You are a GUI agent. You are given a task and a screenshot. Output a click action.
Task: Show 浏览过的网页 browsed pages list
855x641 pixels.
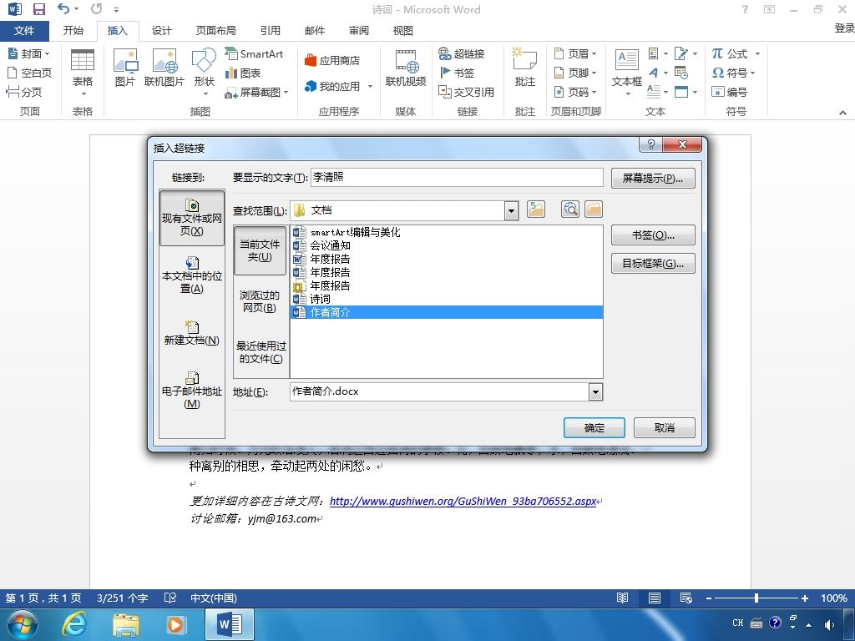(x=261, y=301)
